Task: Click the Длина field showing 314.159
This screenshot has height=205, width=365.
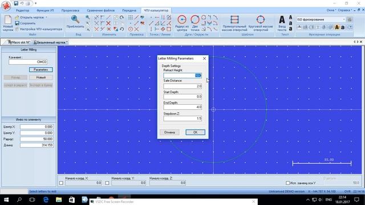Action: coord(36,145)
